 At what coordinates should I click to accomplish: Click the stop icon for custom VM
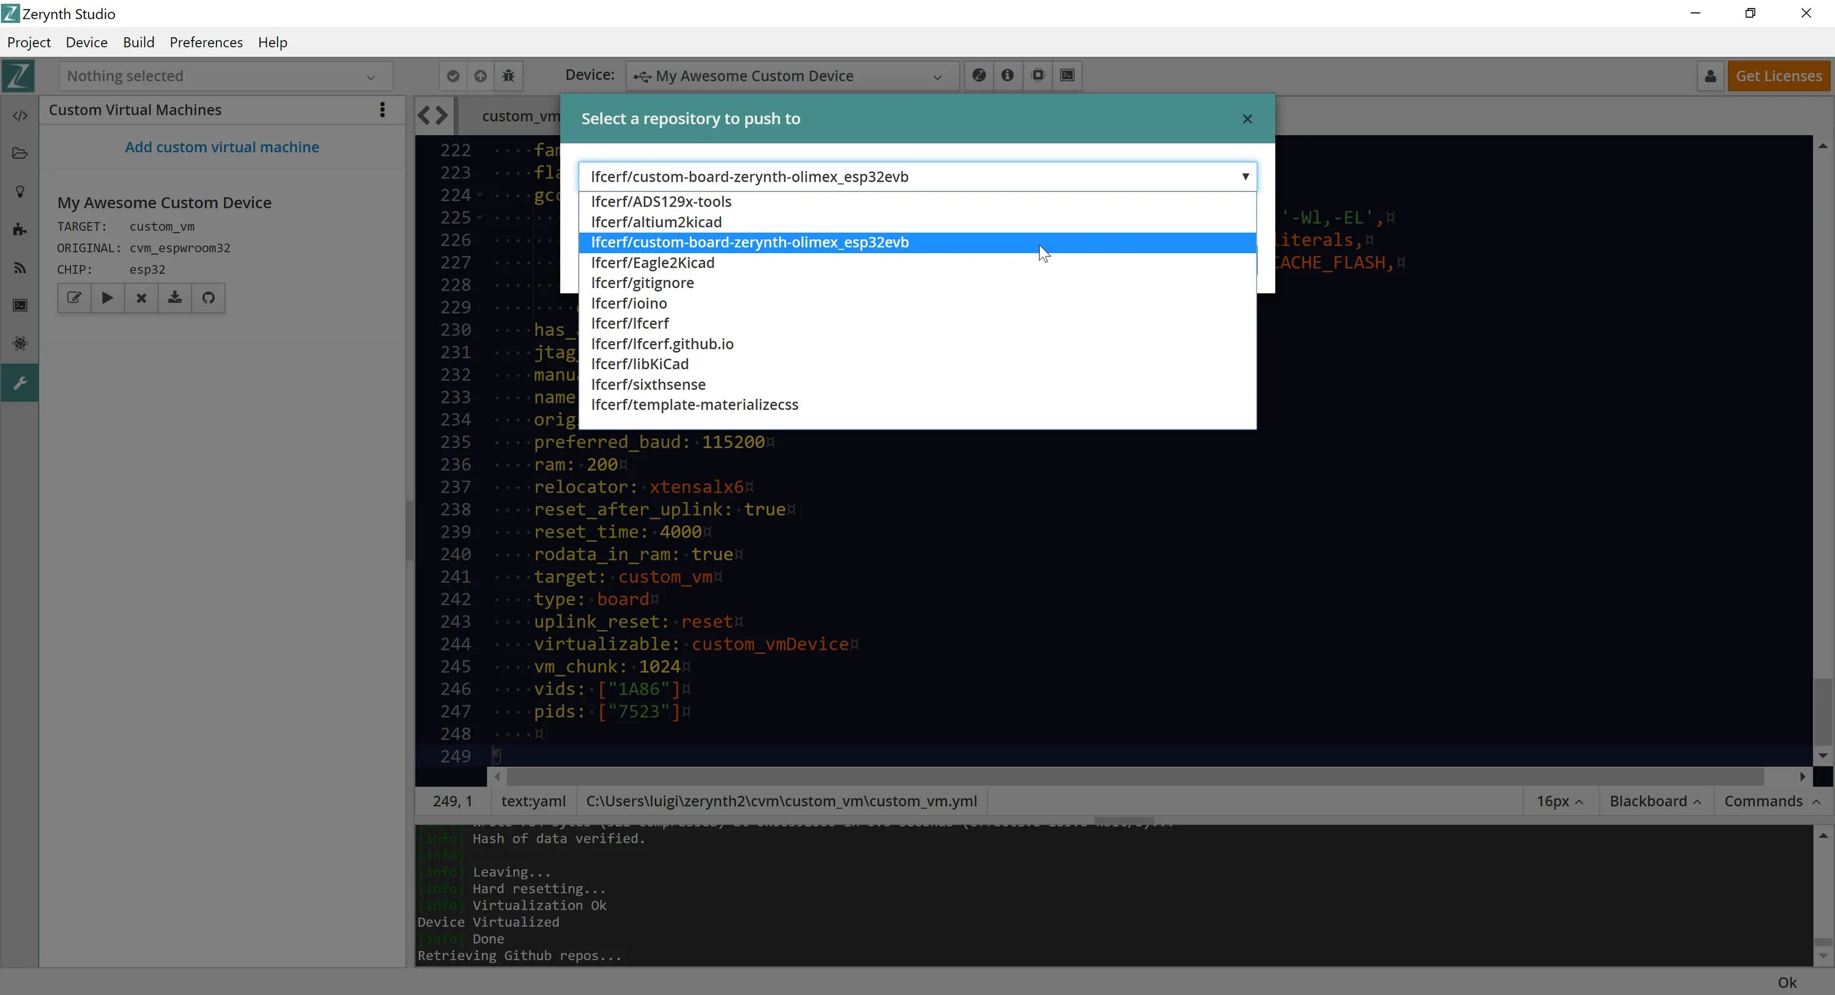(x=141, y=298)
